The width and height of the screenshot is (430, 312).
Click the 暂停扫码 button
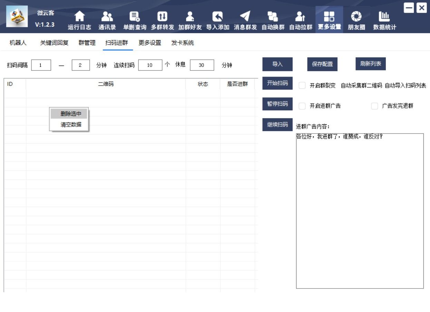(x=277, y=104)
